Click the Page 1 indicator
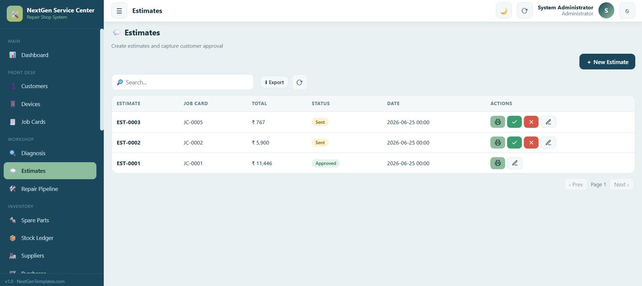The width and height of the screenshot is (642, 286). click(x=598, y=184)
